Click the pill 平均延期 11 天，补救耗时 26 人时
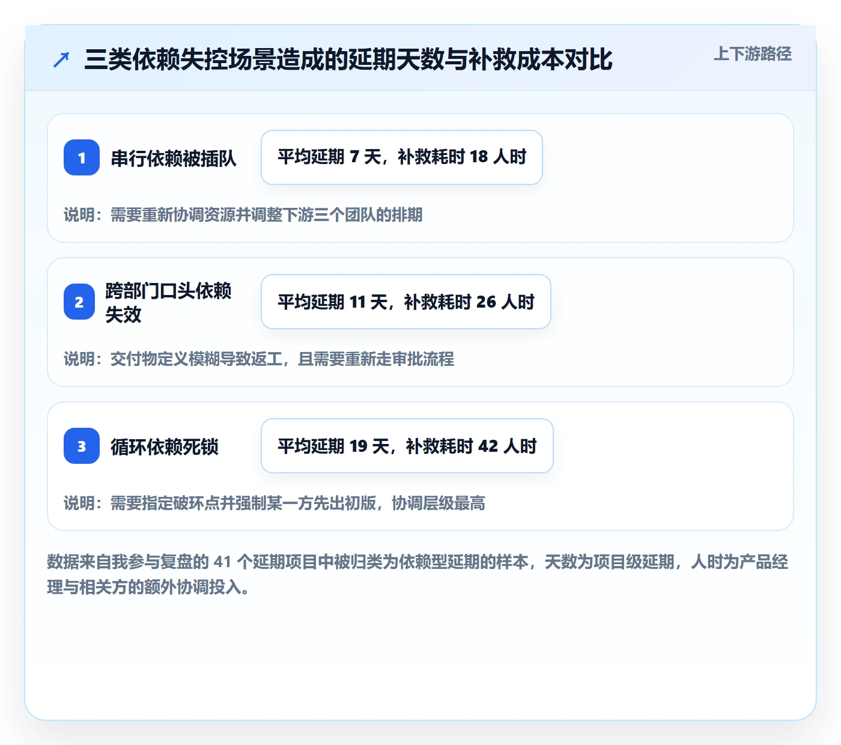Image resolution: width=841 pixels, height=745 pixels. 406,302
